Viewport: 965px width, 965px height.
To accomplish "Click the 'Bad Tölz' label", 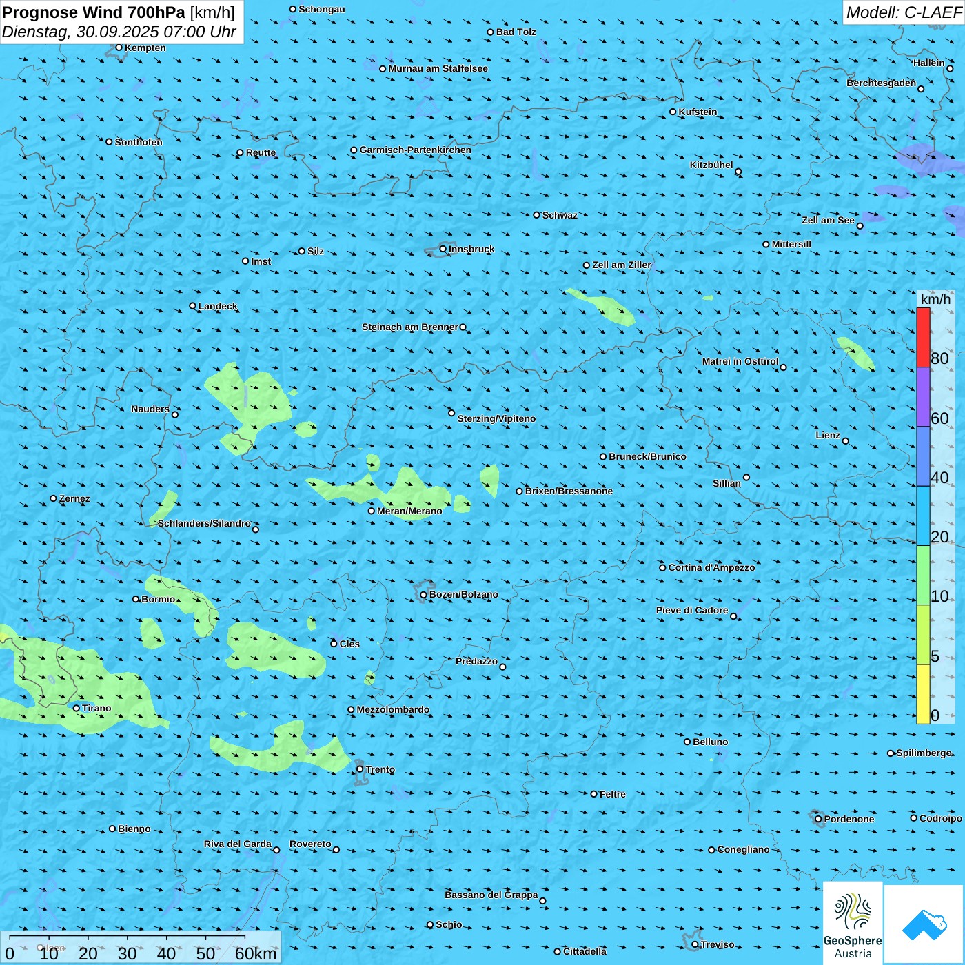I will 516,32.
